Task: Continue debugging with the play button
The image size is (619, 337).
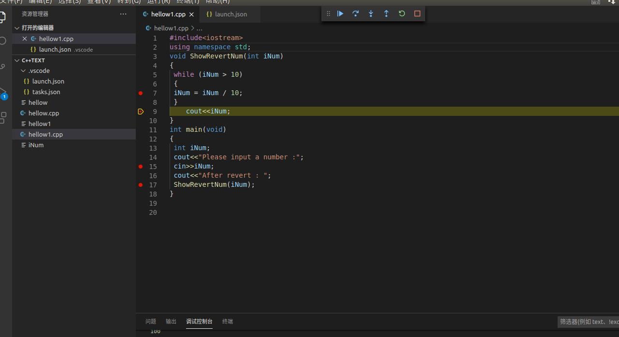Action: tap(340, 14)
